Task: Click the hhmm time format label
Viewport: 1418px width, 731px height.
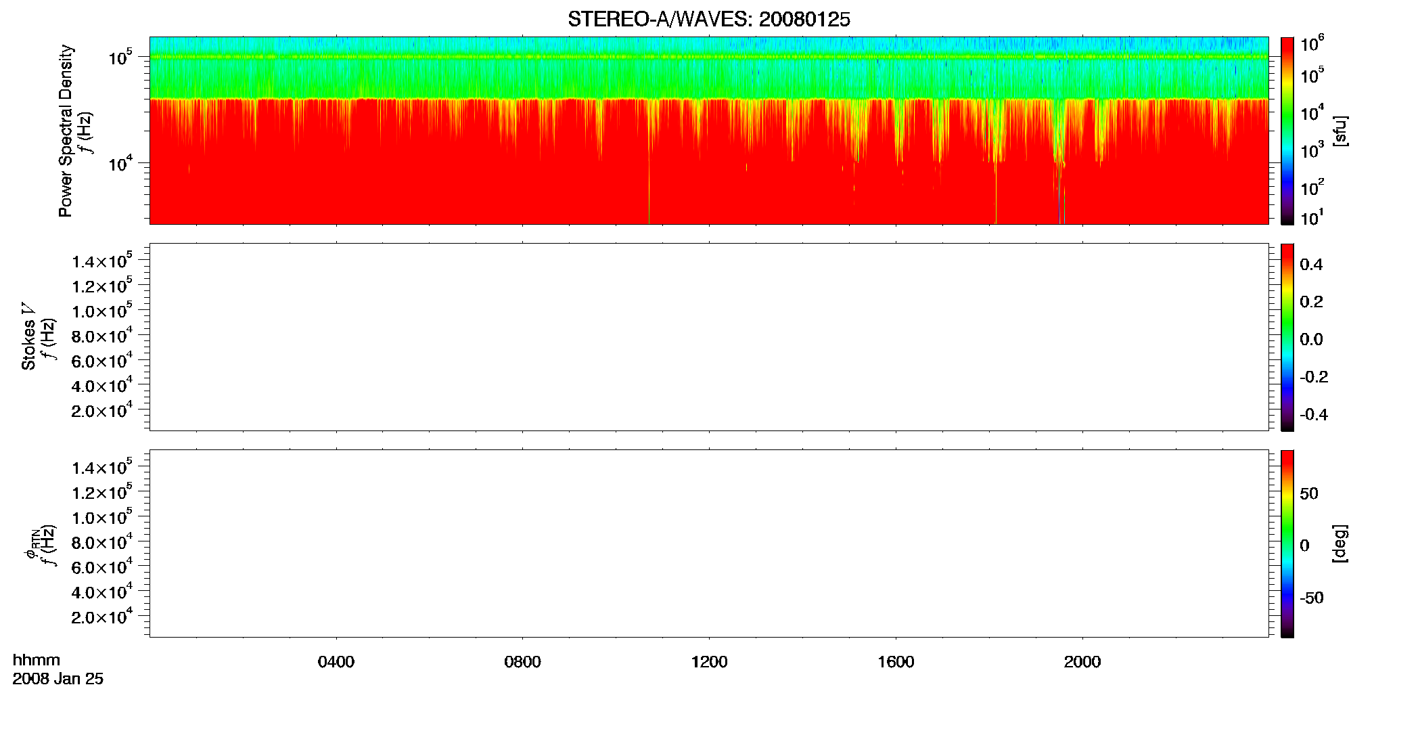Action: 37,660
